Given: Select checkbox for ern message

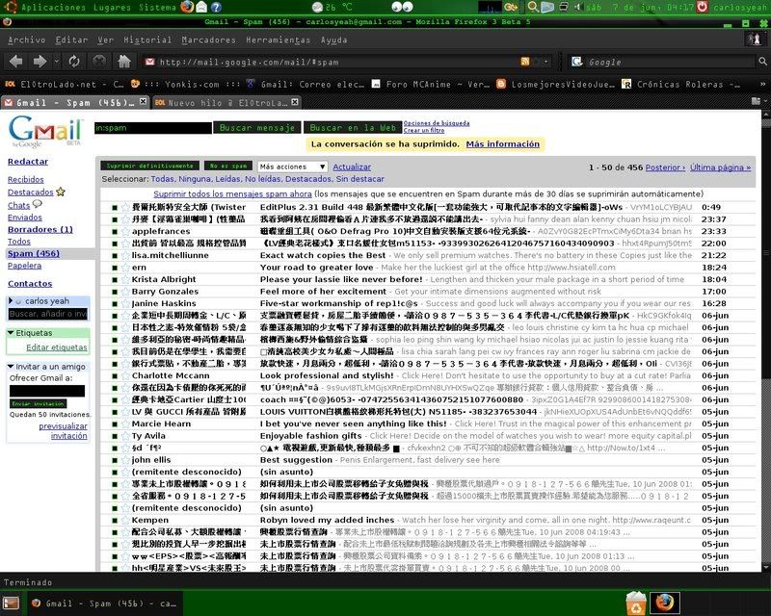Looking at the screenshot, I should click(x=114, y=268).
